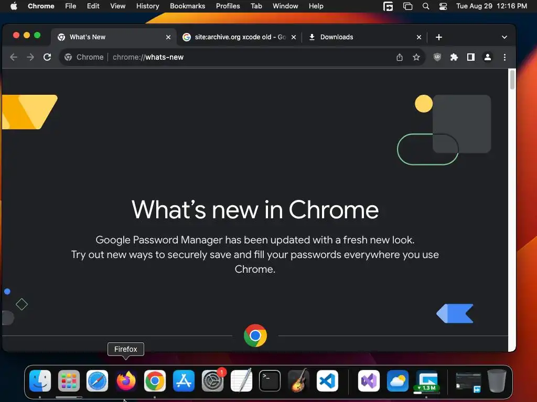Viewport: 537px width, 402px height.
Task: Open the Edit menu
Action: click(93, 6)
